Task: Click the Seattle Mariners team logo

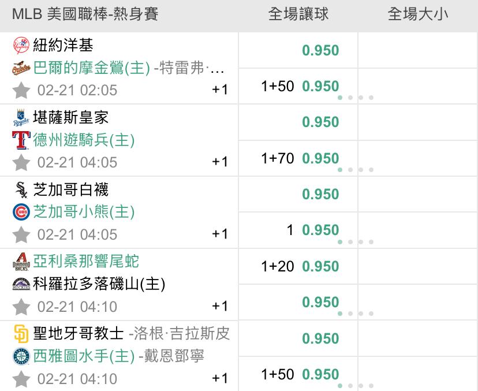Action: 21,356
